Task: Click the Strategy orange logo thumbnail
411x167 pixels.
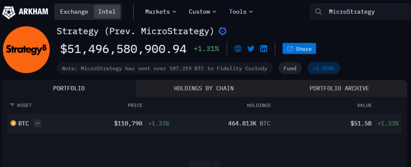Action: (26, 50)
